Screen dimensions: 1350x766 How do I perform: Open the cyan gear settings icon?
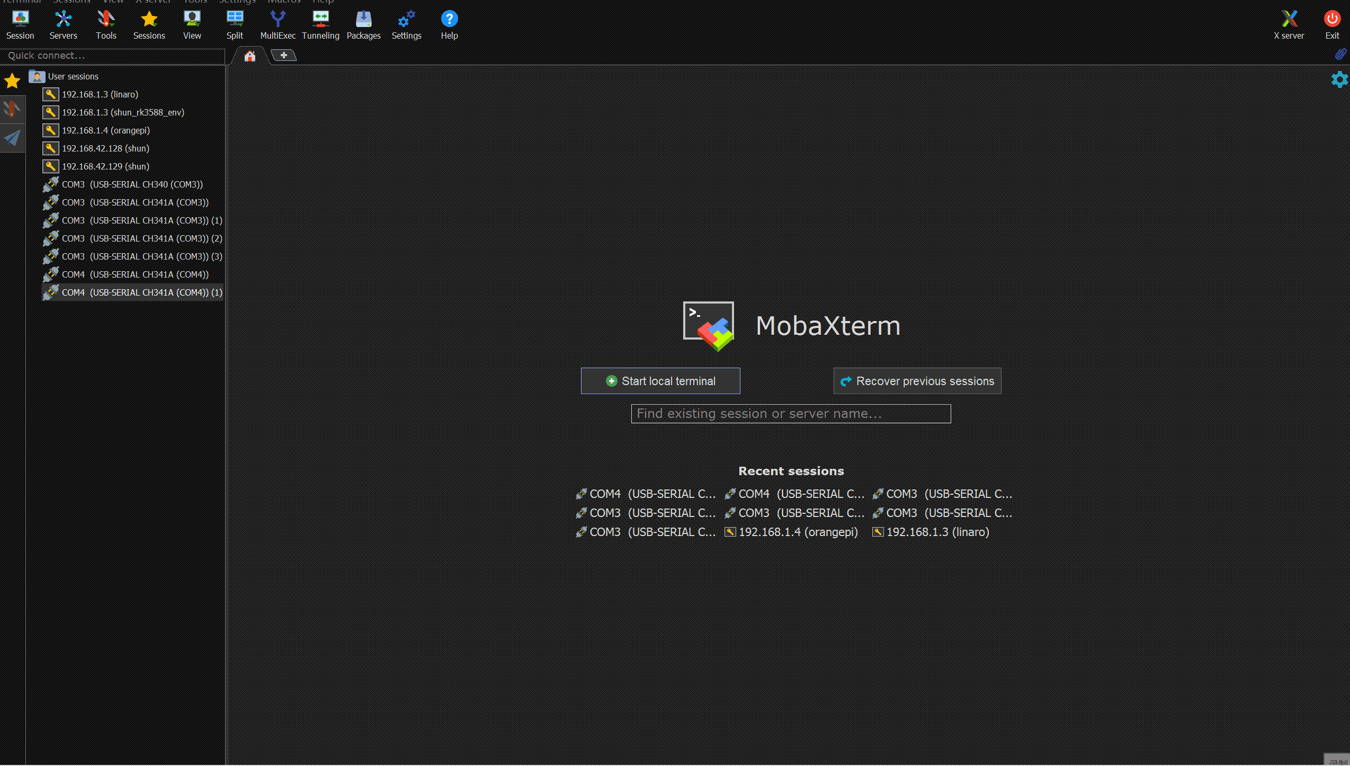pyautogui.click(x=1339, y=79)
